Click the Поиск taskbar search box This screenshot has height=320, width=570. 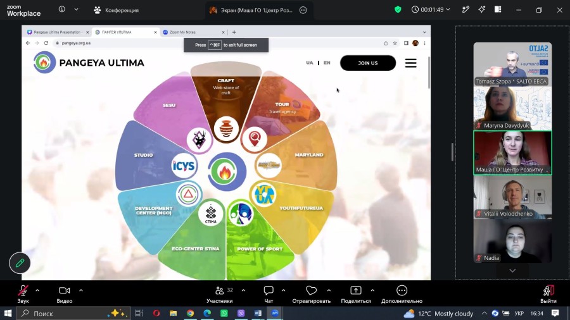[73, 313]
